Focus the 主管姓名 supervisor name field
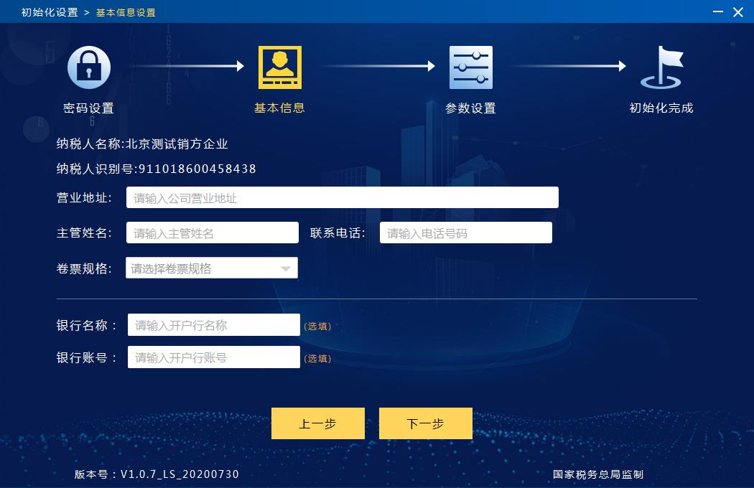This screenshot has height=488, width=754. point(212,233)
